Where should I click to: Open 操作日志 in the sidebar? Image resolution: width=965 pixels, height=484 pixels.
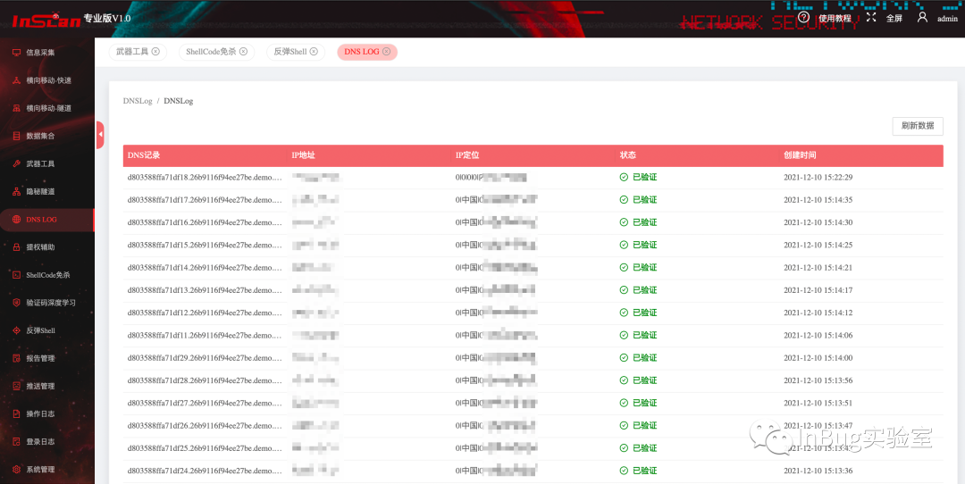(40, 413)
